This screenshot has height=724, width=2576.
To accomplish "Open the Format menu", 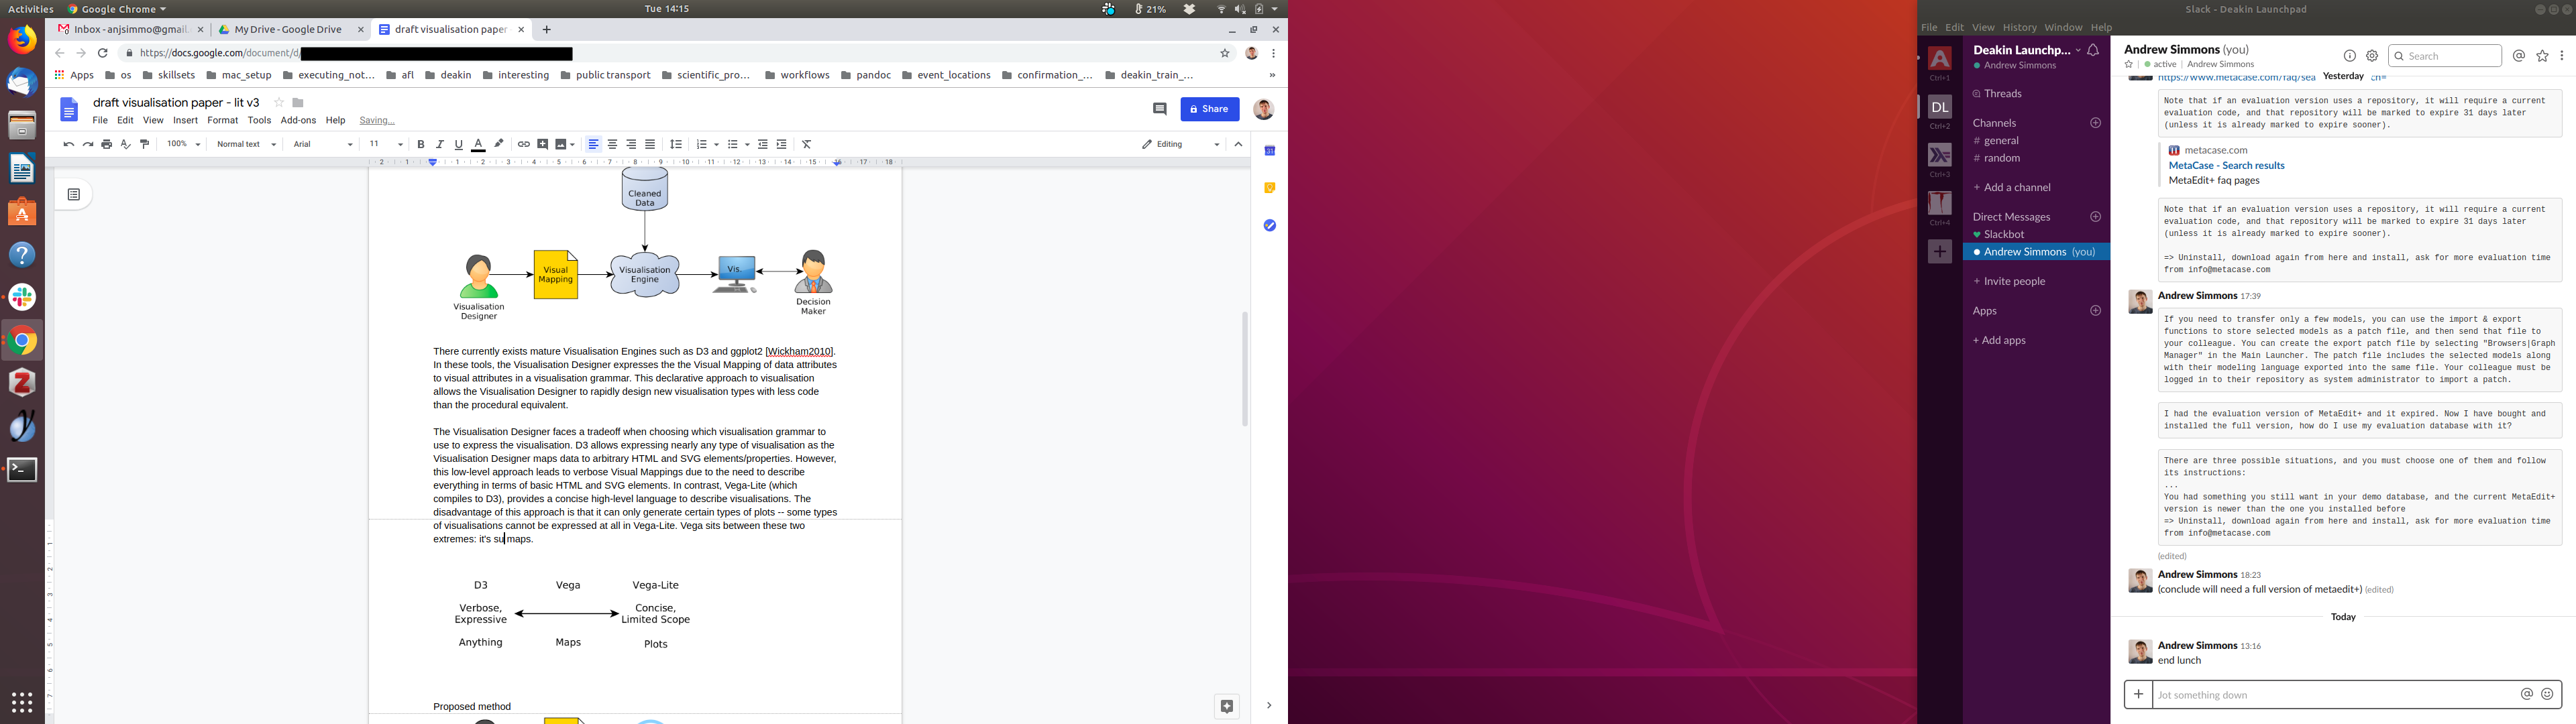I will 222,121.
